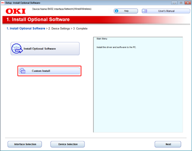
Task: Select breadcrumb step 1. Install Optional Software
Action: point(26,28)
